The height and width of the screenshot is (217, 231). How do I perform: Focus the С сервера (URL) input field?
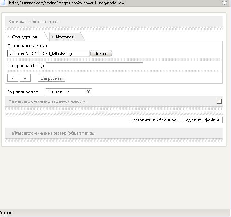[x=95, y=65]
